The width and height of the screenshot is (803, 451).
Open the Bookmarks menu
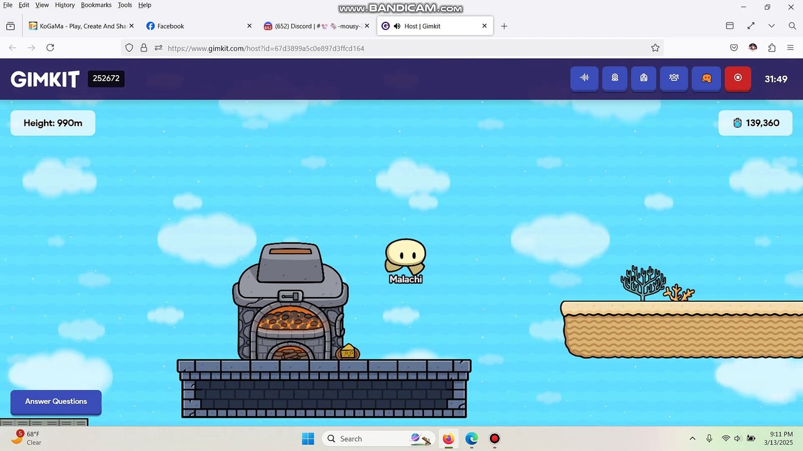tap(96, 5)
